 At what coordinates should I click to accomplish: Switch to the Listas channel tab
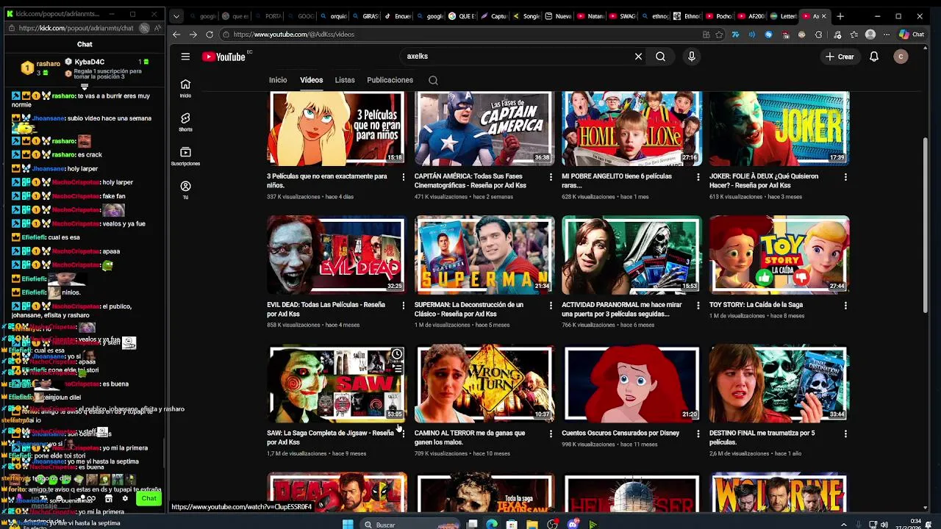point(345,80)
